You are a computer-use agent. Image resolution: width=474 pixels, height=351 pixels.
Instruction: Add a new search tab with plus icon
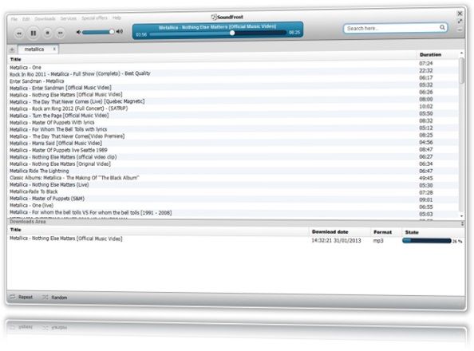coord(12,49)
